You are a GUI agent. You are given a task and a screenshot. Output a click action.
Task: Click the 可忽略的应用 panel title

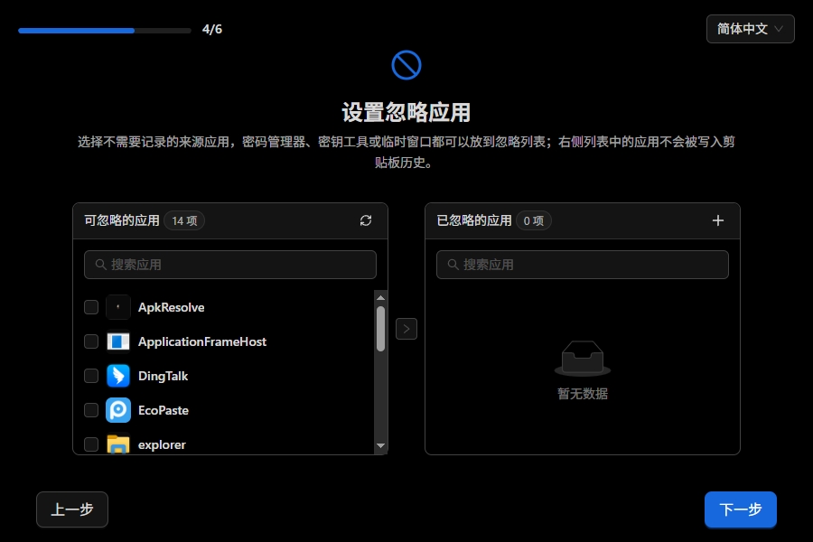click(x=122, y=220)
